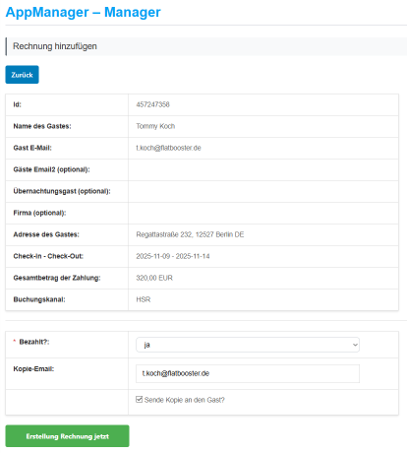Click the Buchungskanal label
The height and width of the screenshot is (453, 407).
point(39,299)
